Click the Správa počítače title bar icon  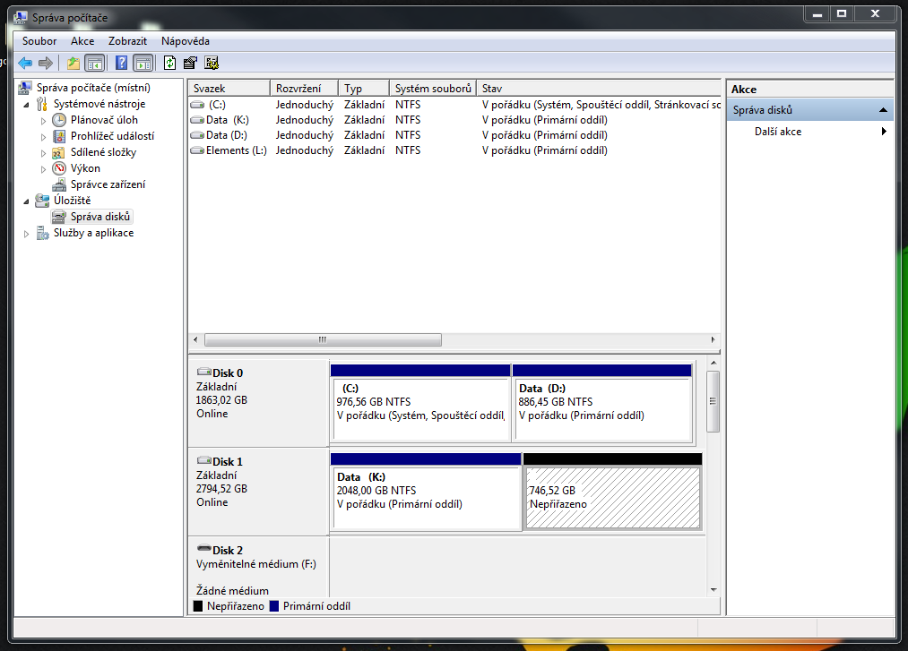point(20,17)
